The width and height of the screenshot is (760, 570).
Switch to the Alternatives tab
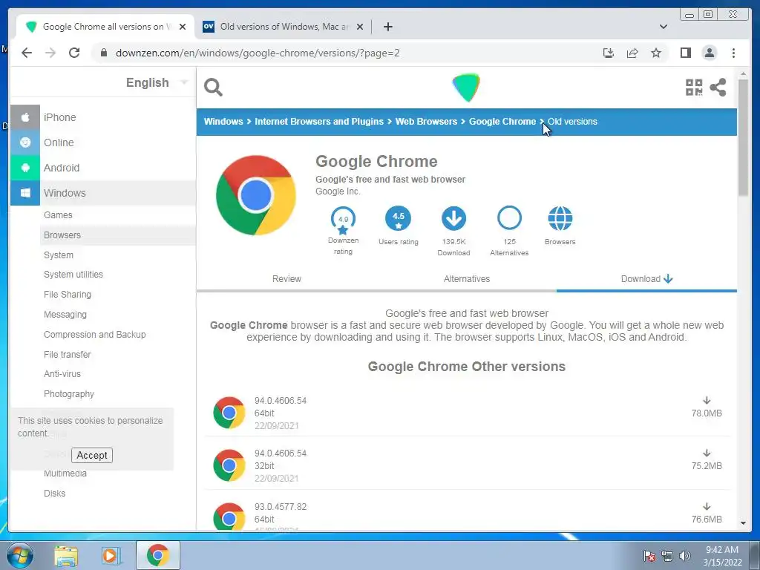pyautogui.click(x=467, y=279)
